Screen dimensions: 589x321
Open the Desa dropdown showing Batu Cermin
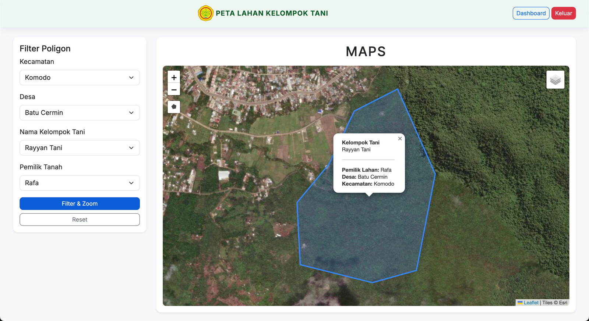[80, 113]
